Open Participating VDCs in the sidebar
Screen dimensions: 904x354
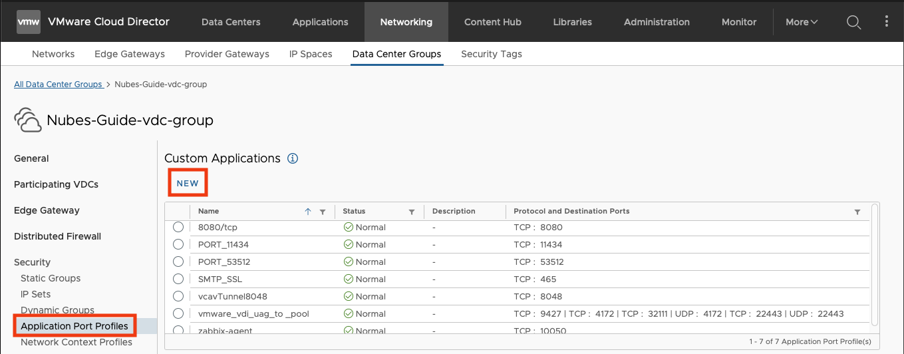pyautogui.click(x=56, y=184)
